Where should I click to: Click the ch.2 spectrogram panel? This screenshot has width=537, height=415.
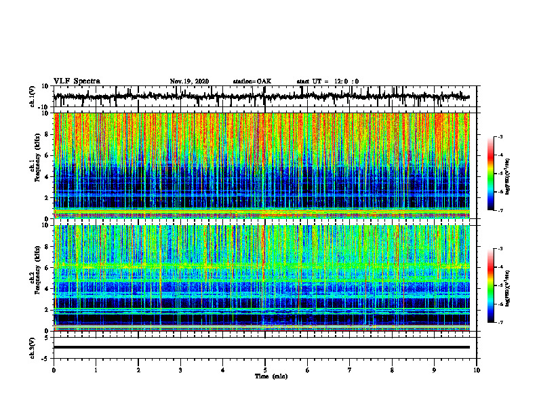[261, 278]
